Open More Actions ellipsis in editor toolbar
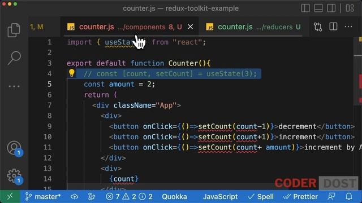362x203 pixels. [x=348, y=27]
